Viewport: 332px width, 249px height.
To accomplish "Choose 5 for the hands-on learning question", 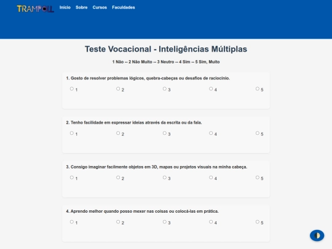I will [x=257, y=222].
